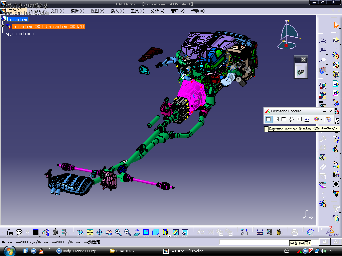Open Text with Leader flyout arrow

[x=327, y=55]
